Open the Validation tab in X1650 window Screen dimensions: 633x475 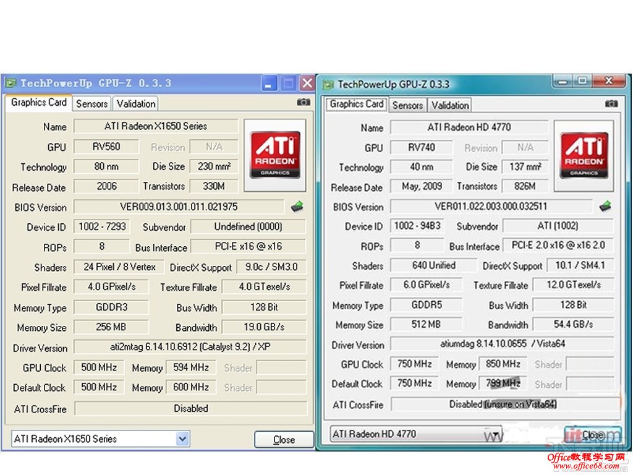135,104
